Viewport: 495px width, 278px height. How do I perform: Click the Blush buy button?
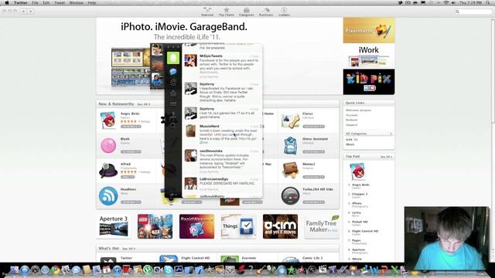click(131, 151)
